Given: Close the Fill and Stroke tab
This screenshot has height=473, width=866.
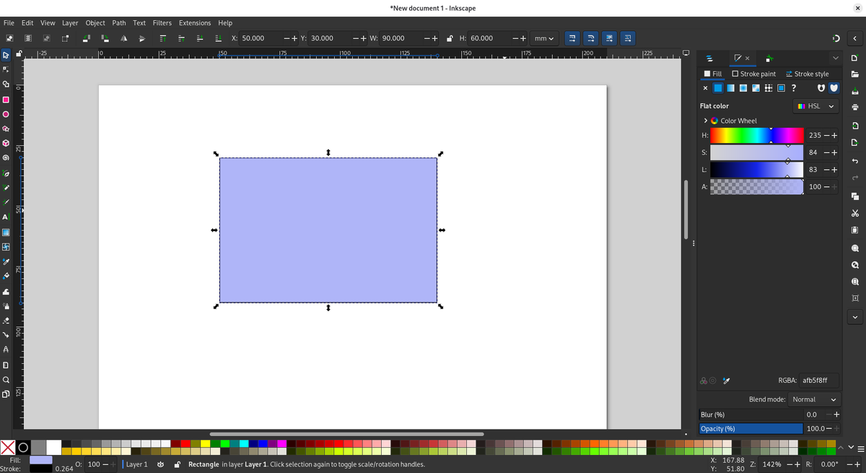Looking at the screenshot, I should (747, 58).
